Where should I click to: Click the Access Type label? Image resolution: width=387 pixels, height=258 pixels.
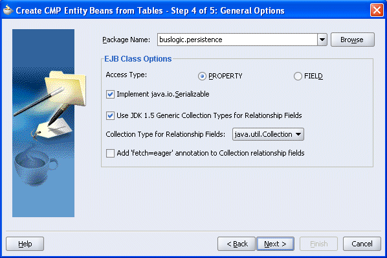point(126,75)
